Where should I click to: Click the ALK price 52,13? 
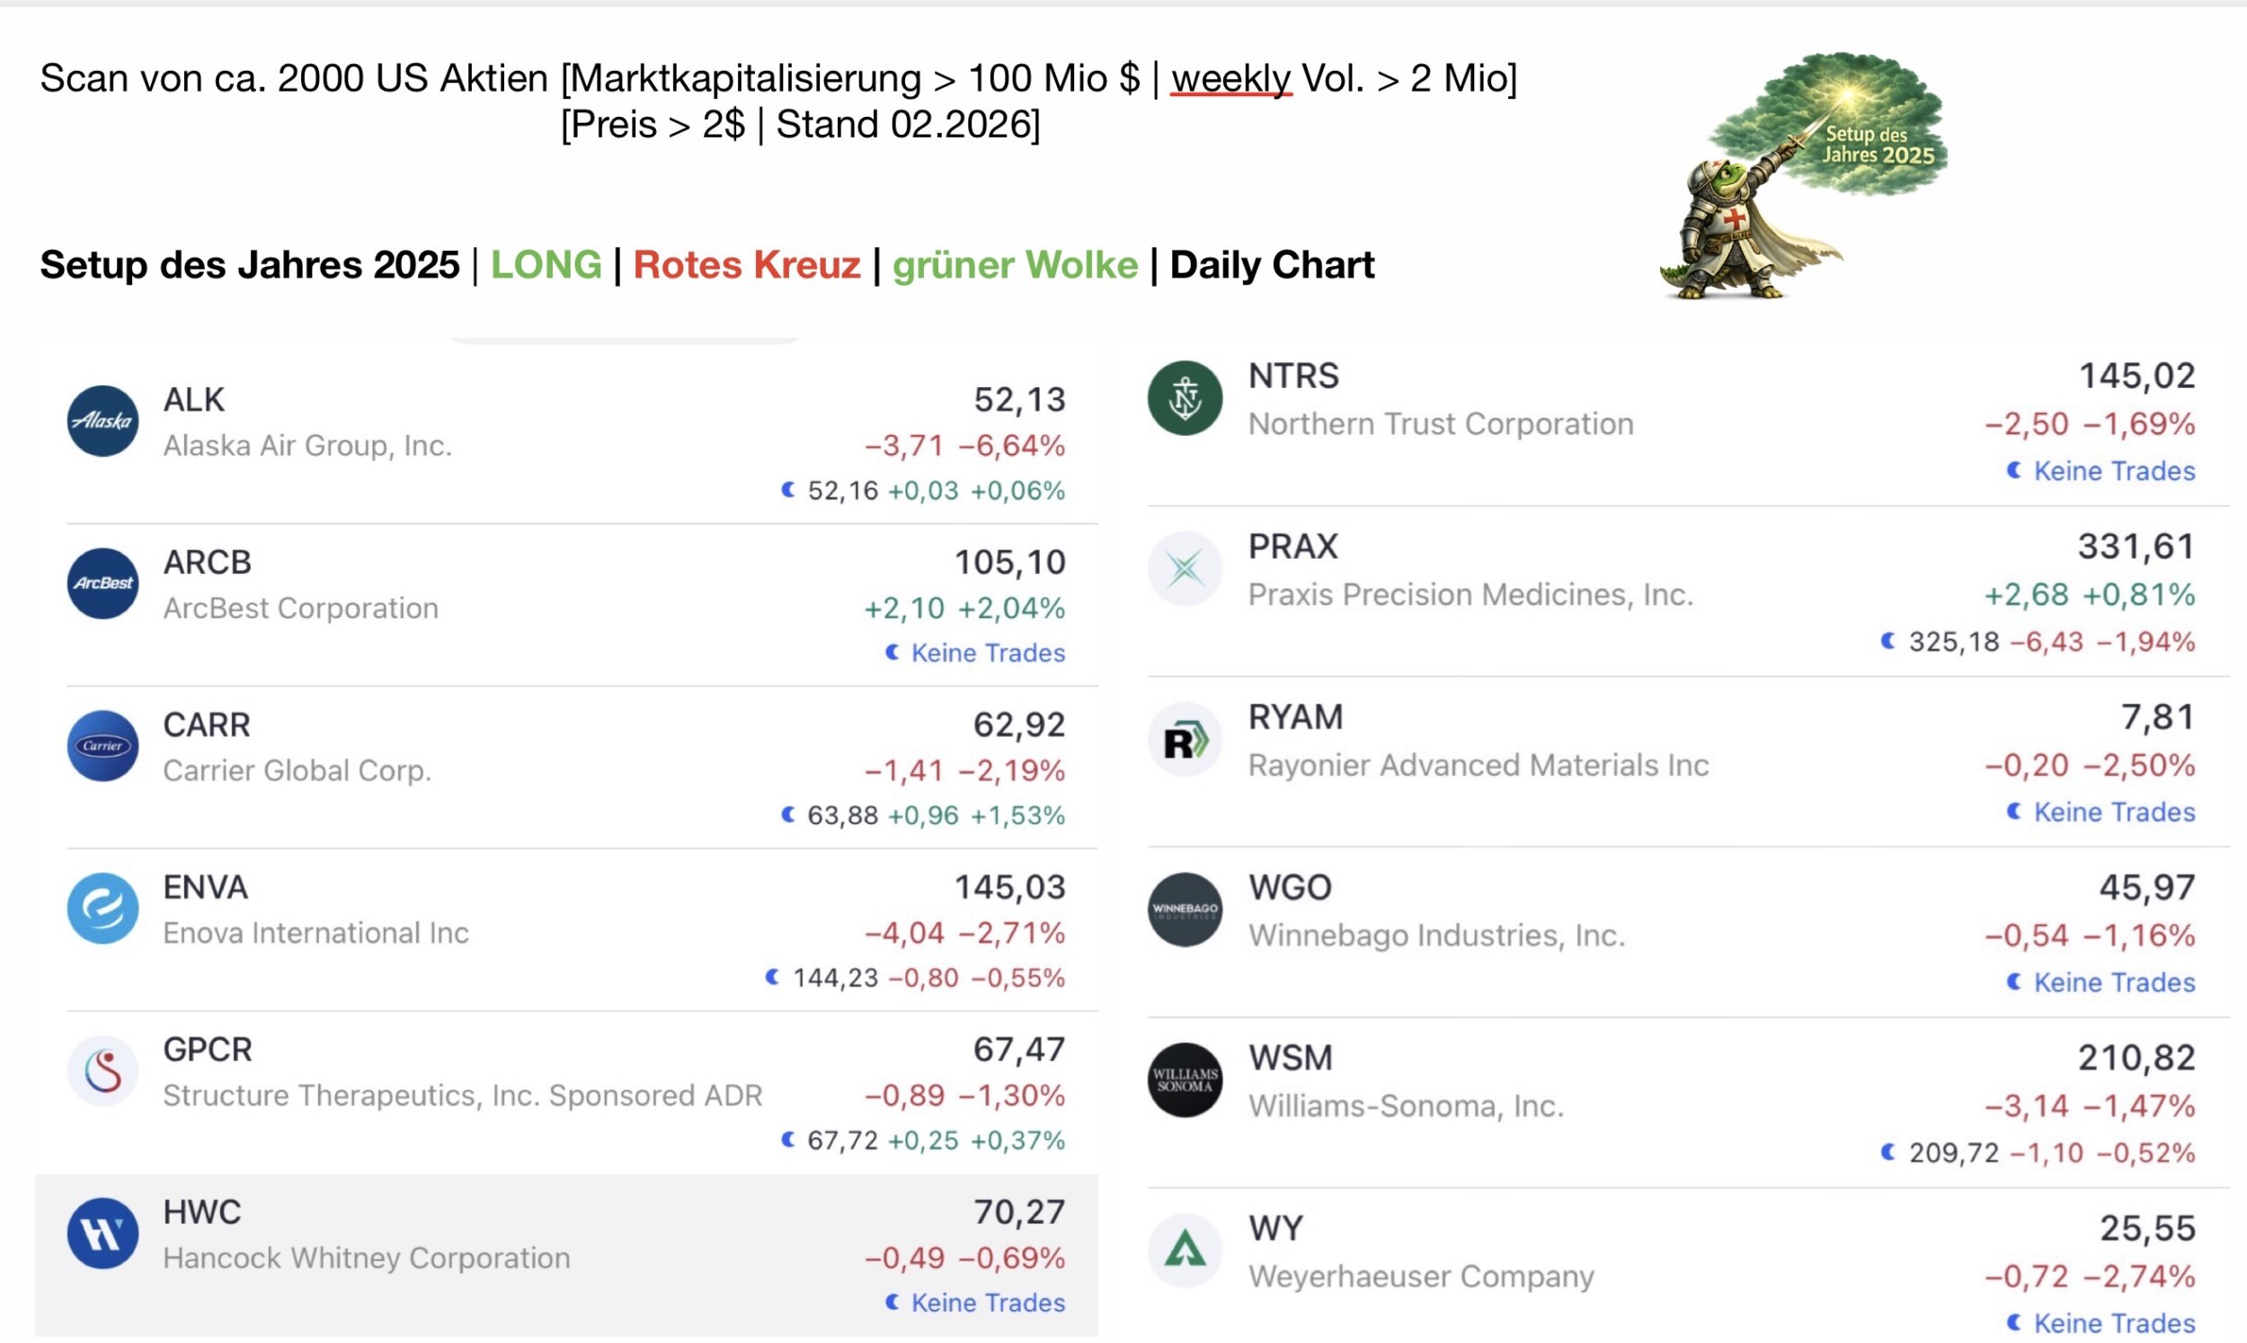tap(1019, 400)
